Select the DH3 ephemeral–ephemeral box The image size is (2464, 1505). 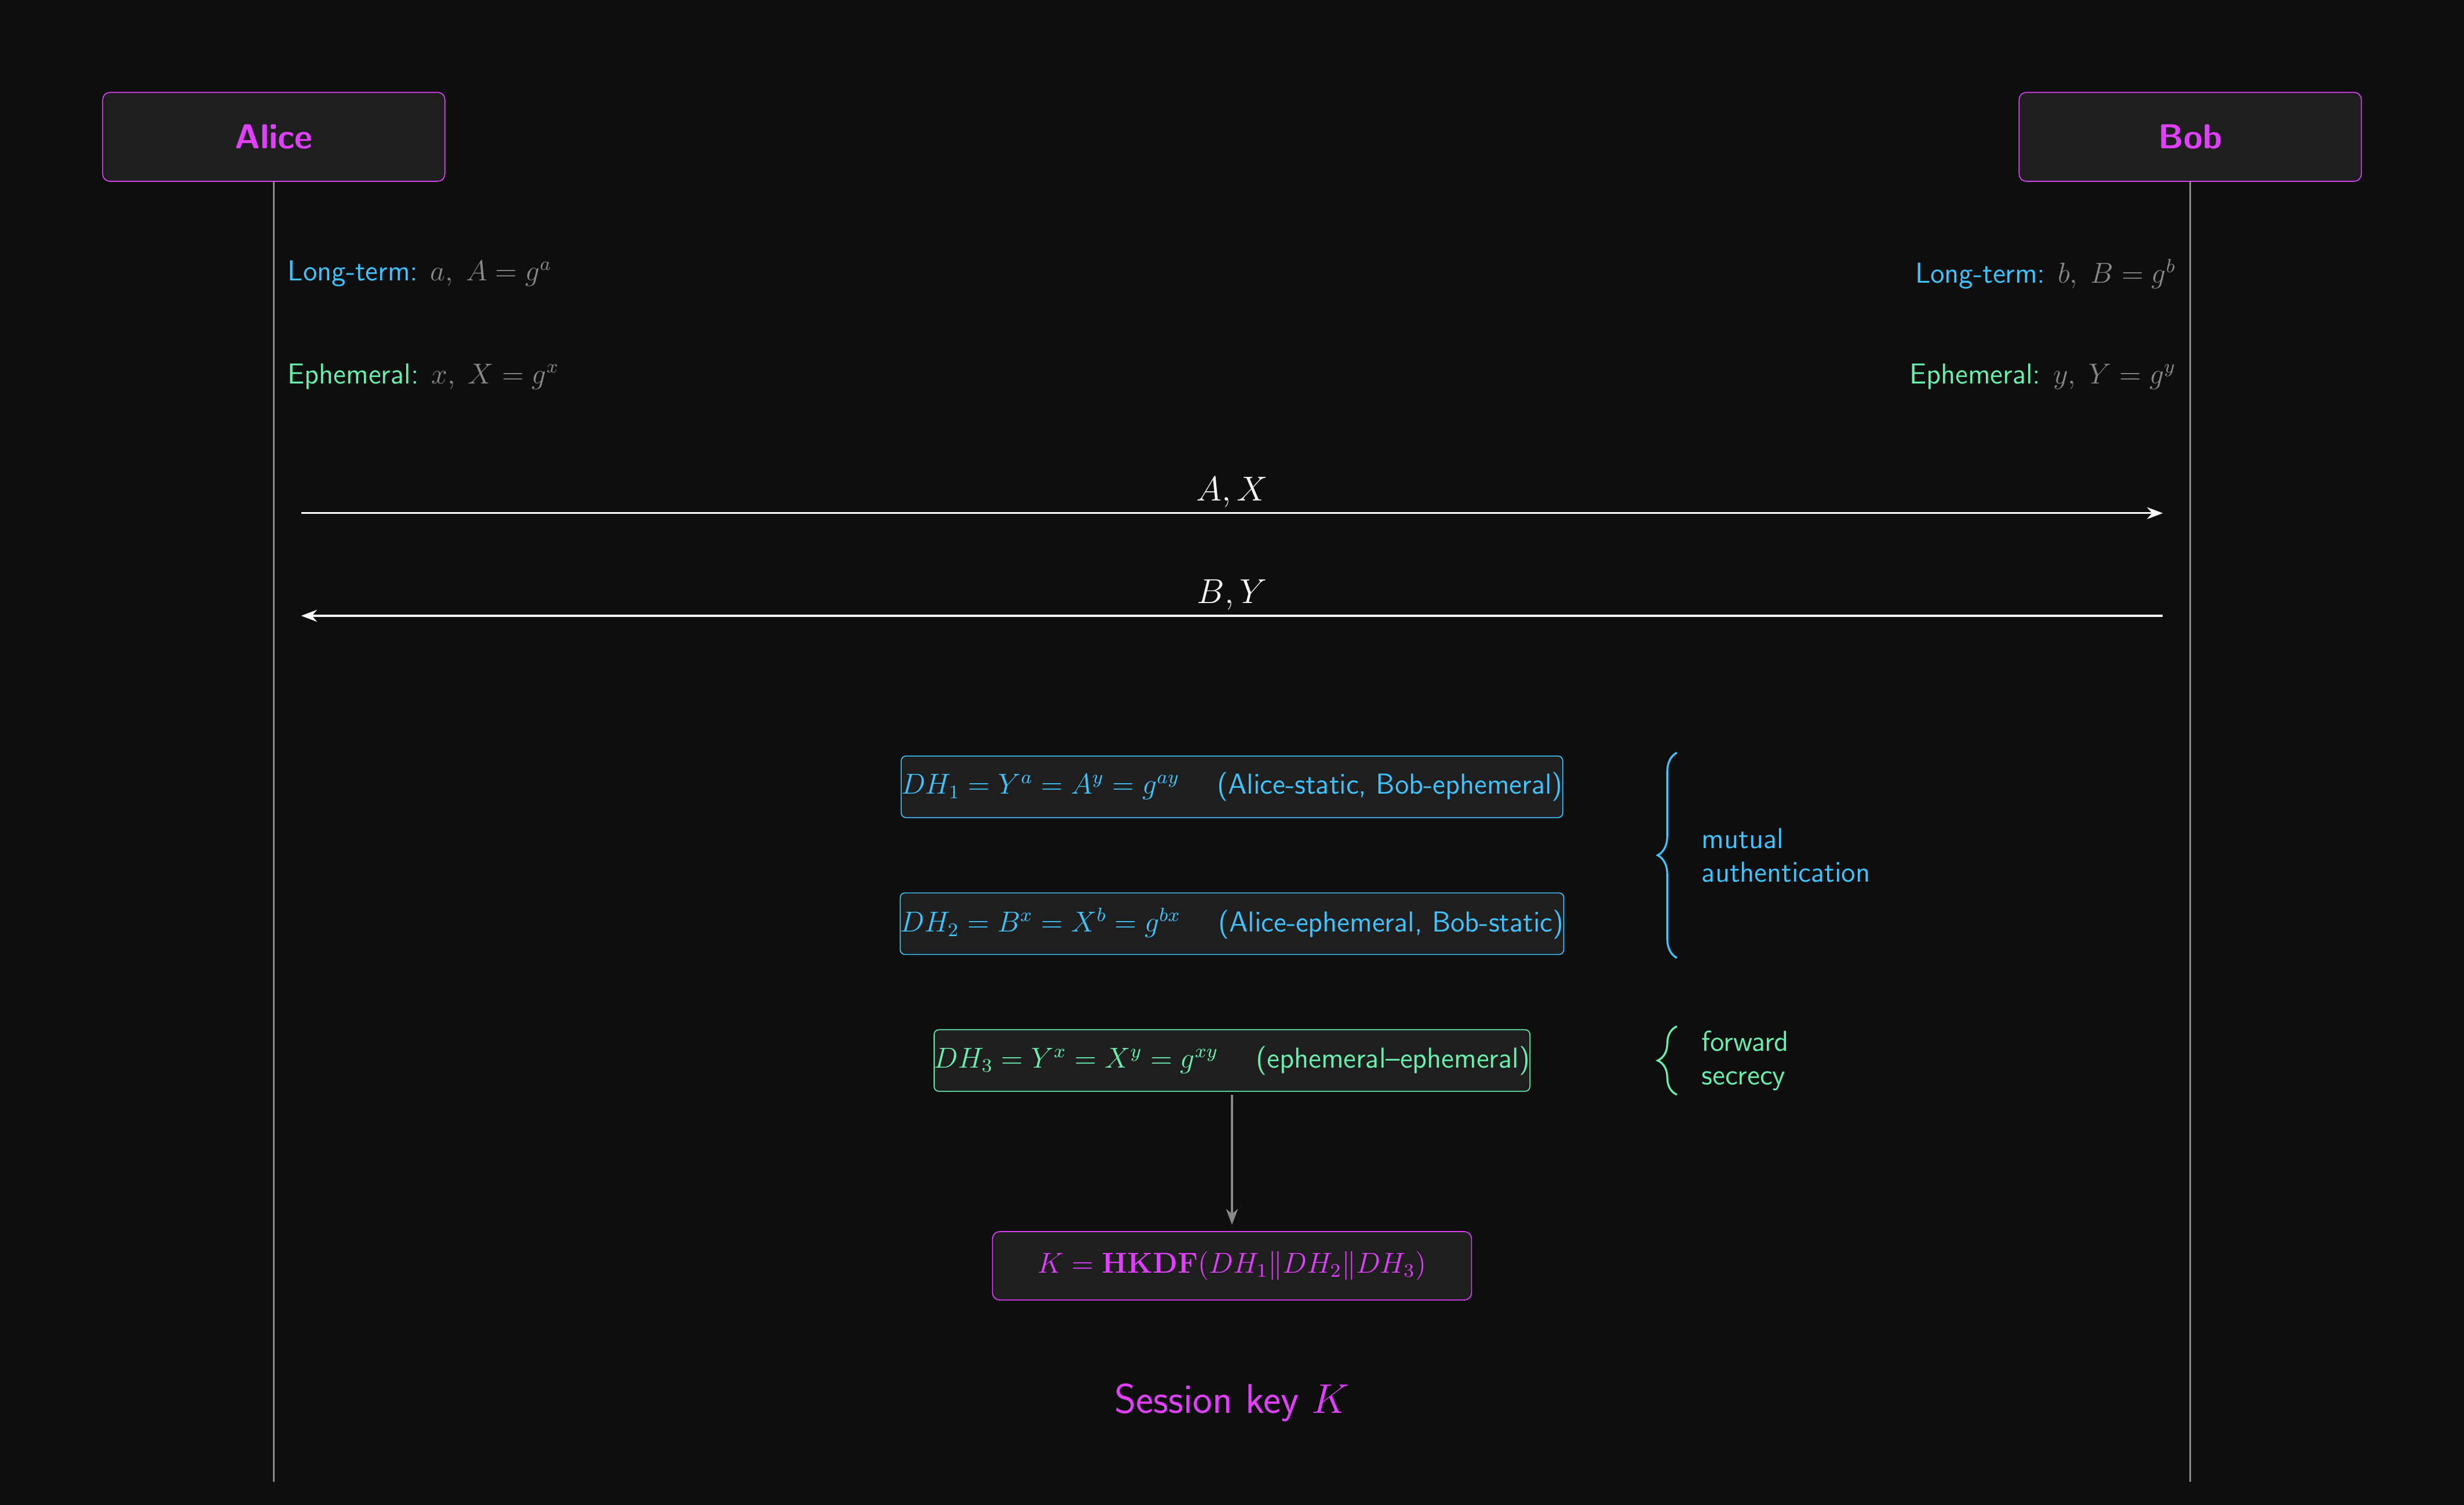pyautogui.click(x=1231, y=1060)
